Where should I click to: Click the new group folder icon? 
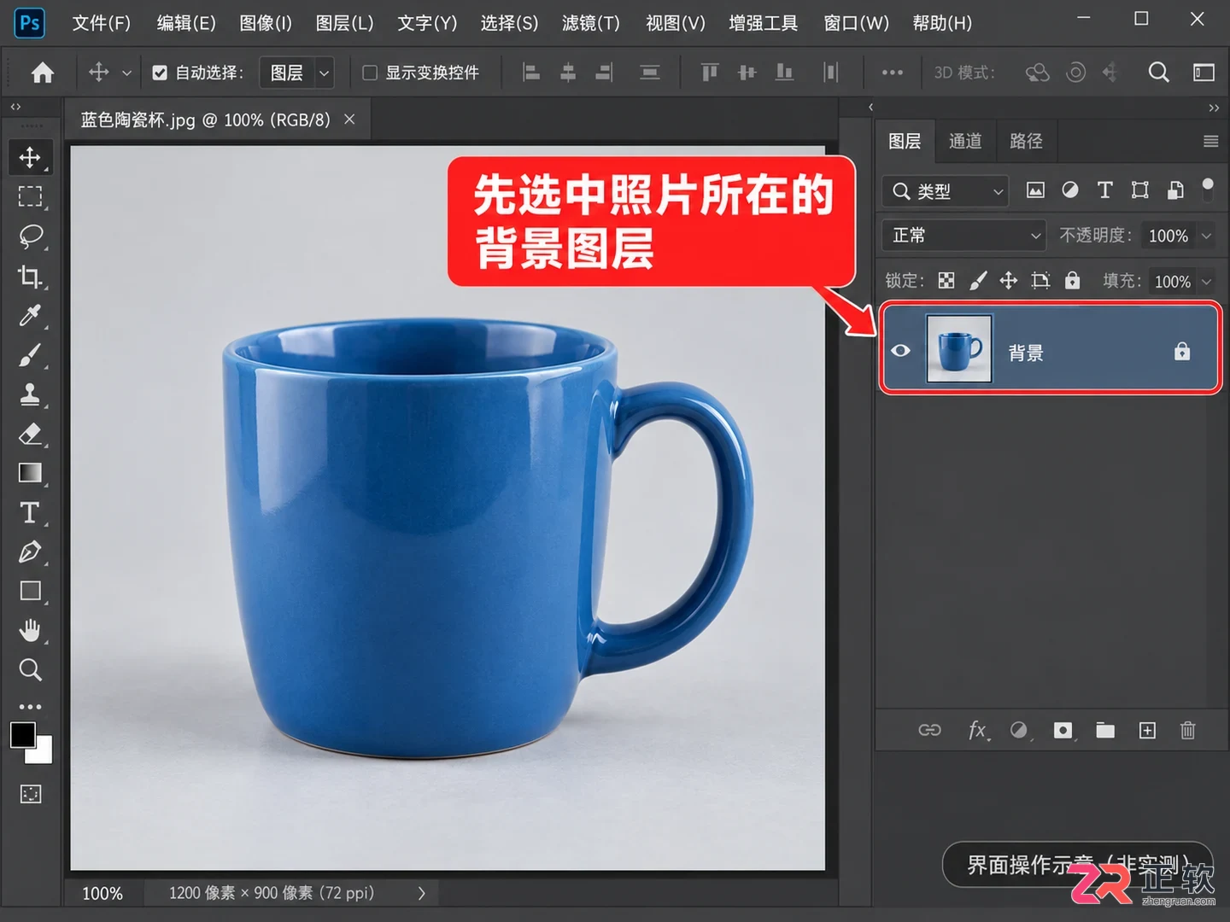tap(1105, 730)
